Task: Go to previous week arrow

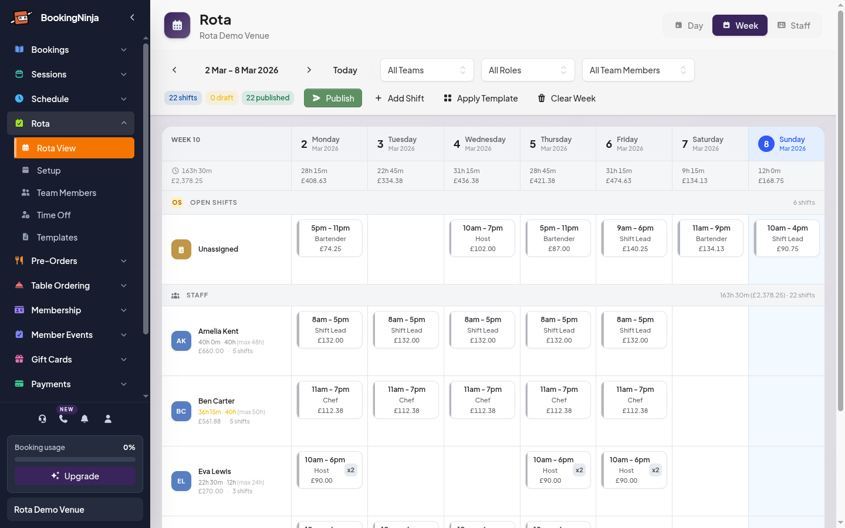Action: pos(174,70)
